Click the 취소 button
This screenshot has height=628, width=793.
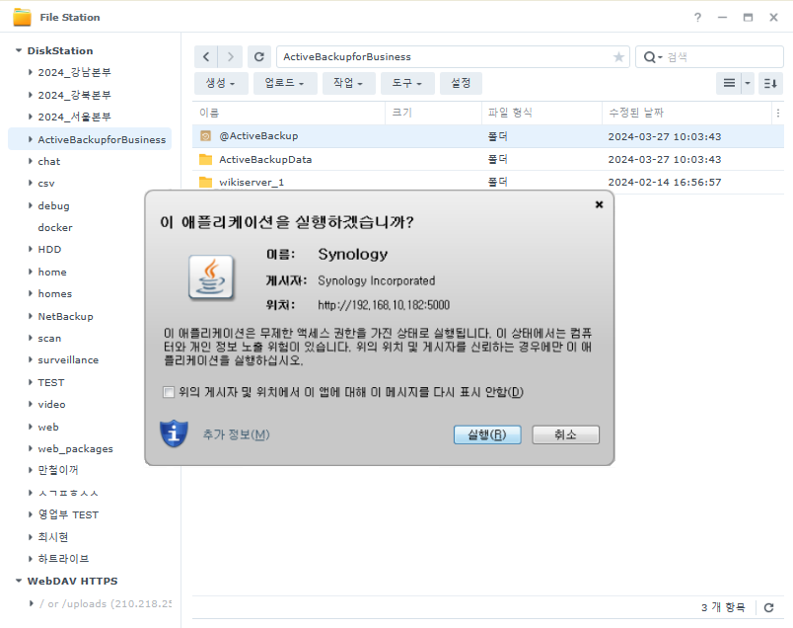point(565,434)
